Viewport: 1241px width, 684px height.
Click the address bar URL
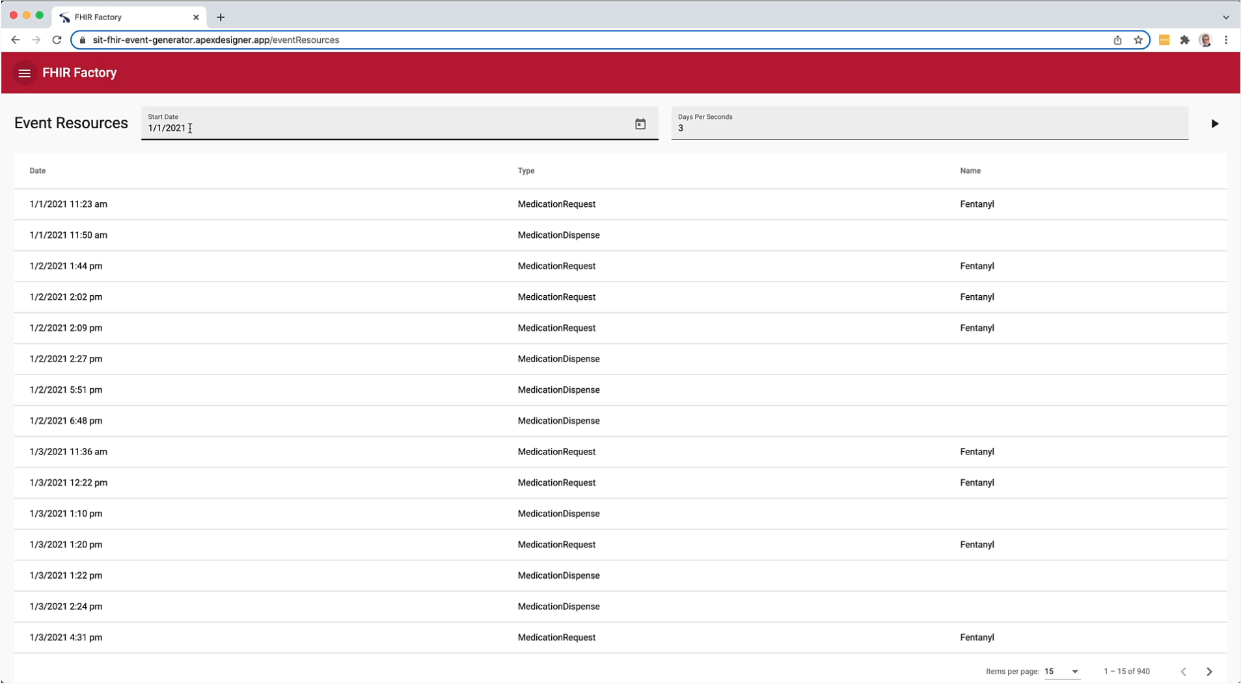pos(216,40)
